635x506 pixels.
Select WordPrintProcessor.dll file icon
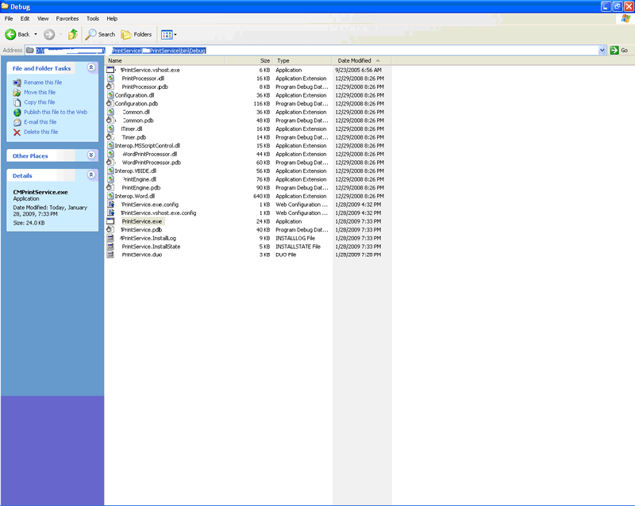pyautogui.click(x=110, y=154)
